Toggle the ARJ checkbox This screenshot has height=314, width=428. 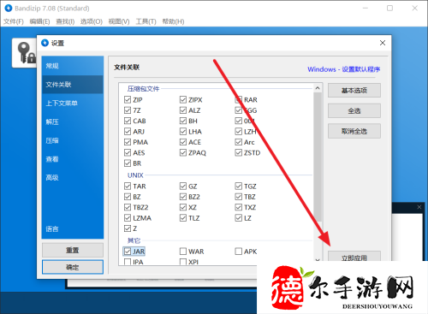point(128,131)
